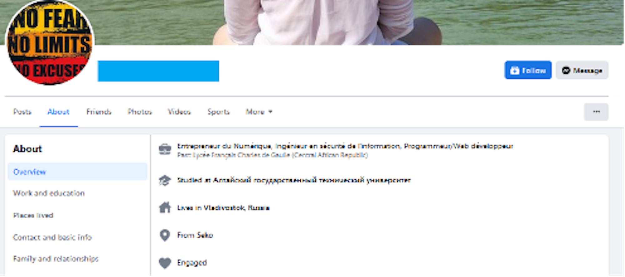Open Places lived section
The width and height of the screenshot is (625, 277).
[33, 215]
